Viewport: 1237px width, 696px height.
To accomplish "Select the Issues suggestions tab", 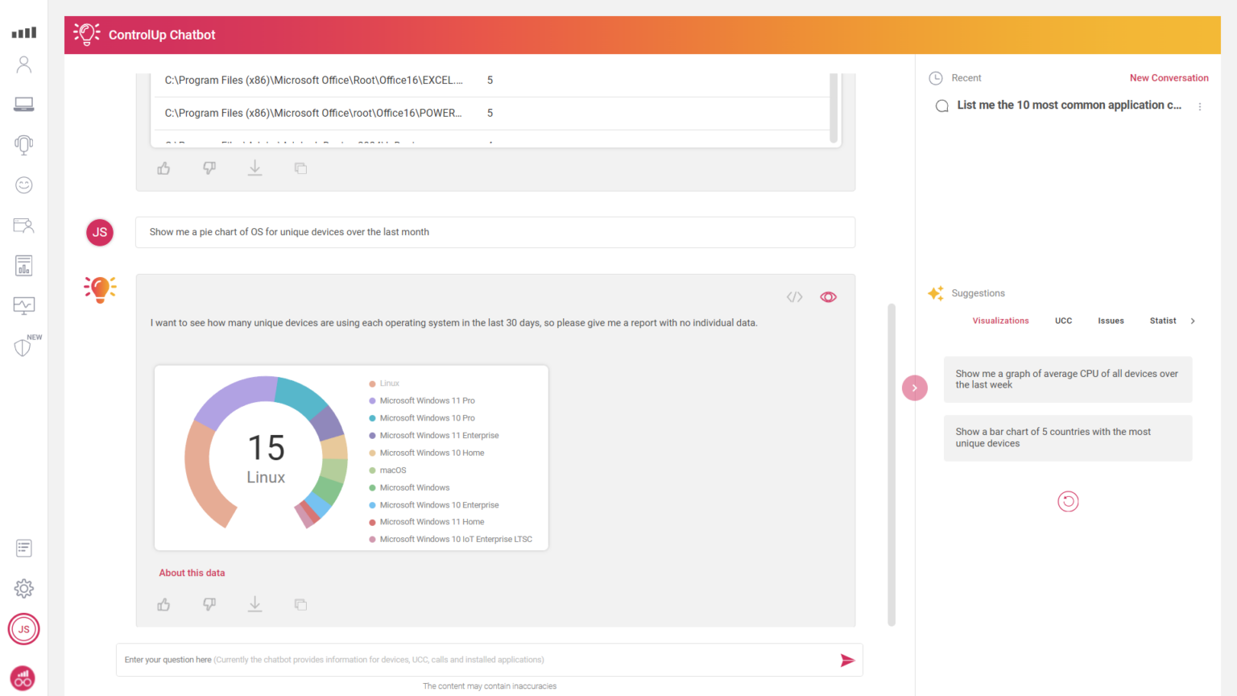I will pos(1111,320).
